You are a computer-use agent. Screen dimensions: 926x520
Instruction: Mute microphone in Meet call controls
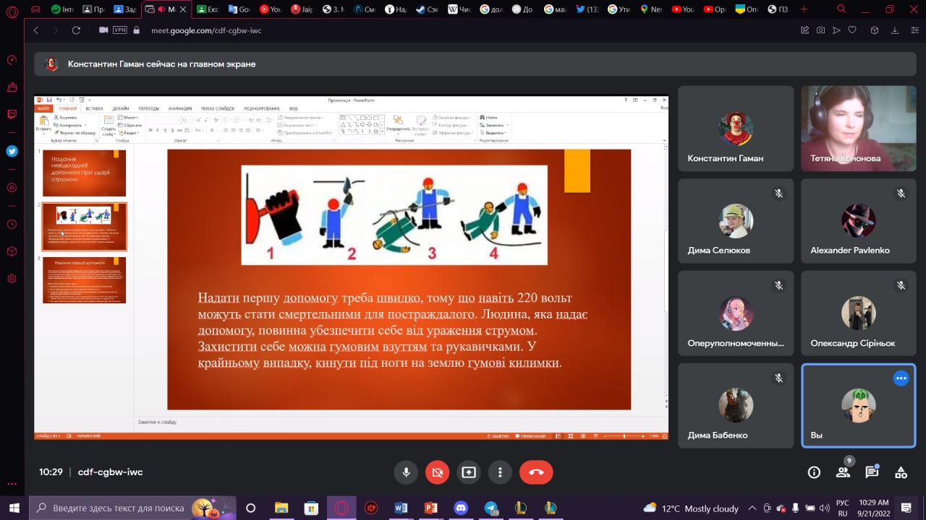point(406,472)
